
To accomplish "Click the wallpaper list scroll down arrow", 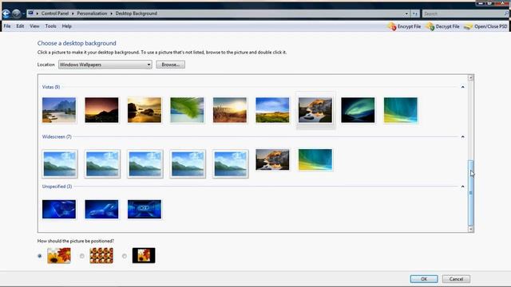I will [470, 229].
